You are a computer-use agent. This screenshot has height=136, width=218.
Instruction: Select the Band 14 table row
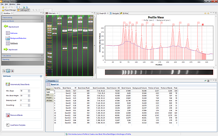click(x=116, y=123)
